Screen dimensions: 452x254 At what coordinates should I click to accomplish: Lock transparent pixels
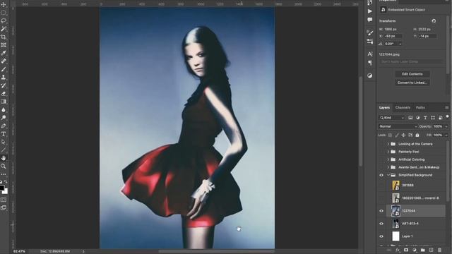[390, 135]
